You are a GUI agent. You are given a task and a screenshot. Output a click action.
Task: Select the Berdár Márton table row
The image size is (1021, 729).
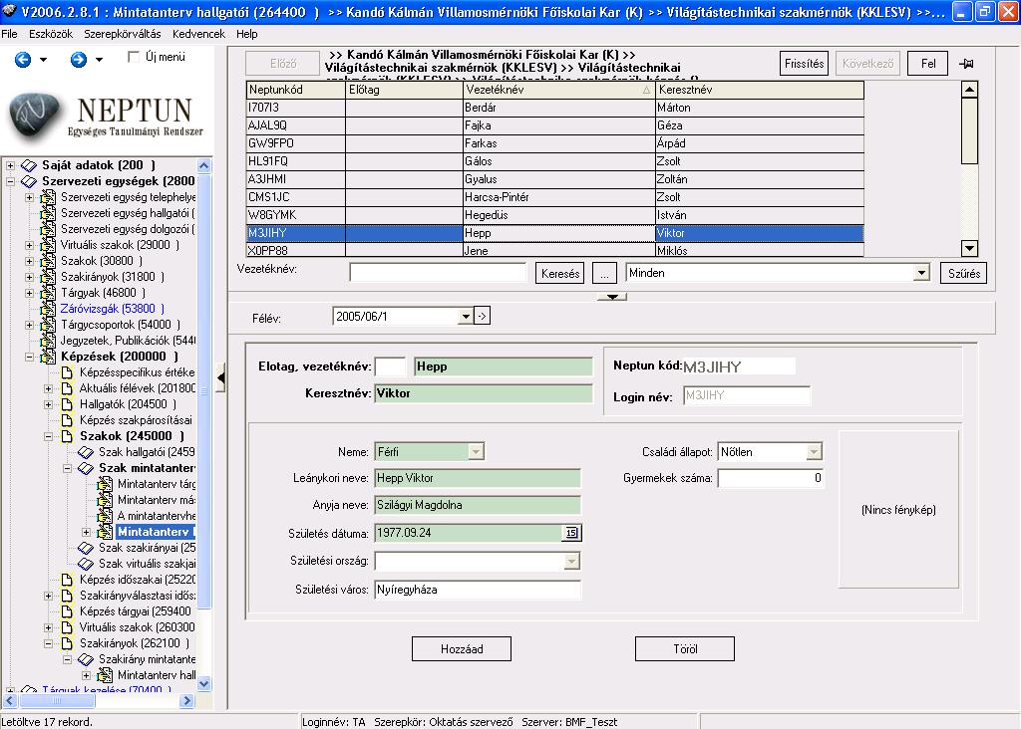click(x=554, y=108)
